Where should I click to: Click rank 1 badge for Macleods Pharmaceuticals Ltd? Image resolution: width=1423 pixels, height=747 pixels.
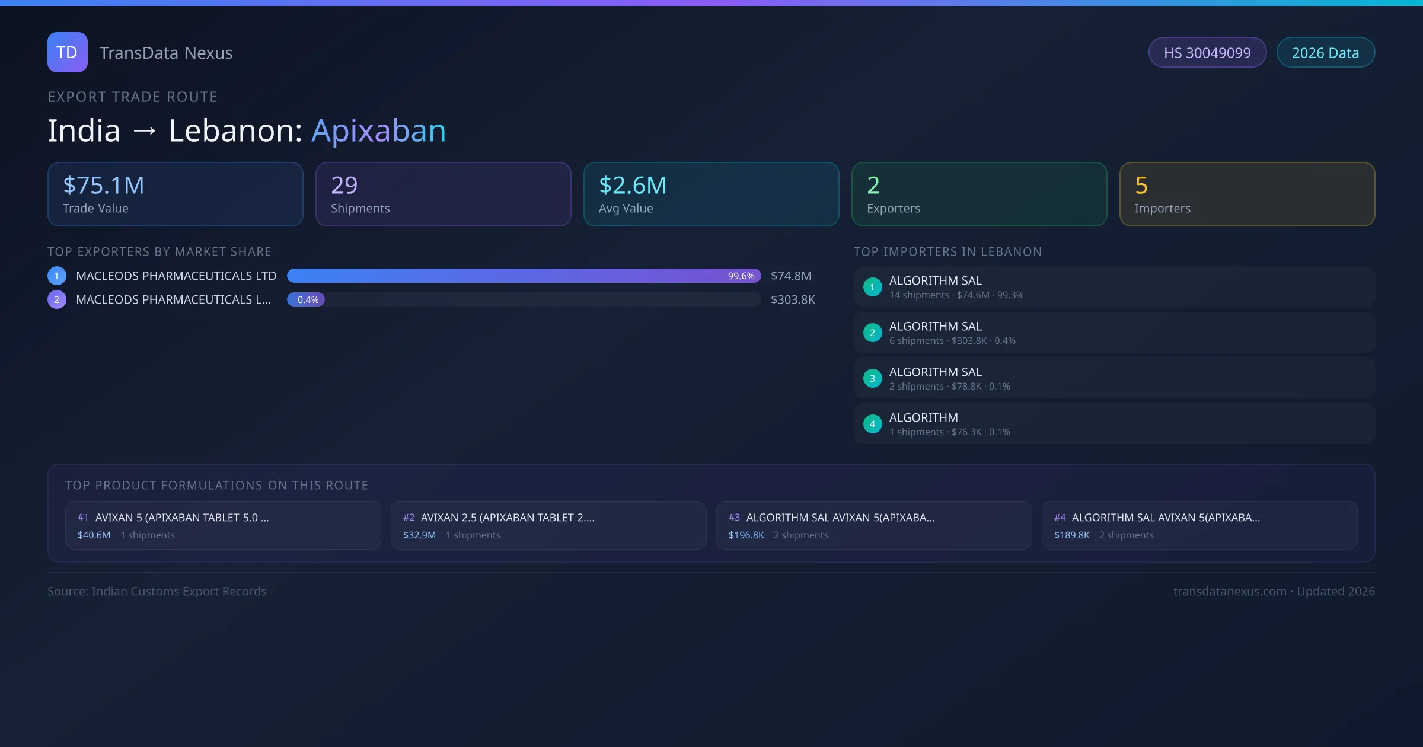pyautogui.click(x=57, y=276)
